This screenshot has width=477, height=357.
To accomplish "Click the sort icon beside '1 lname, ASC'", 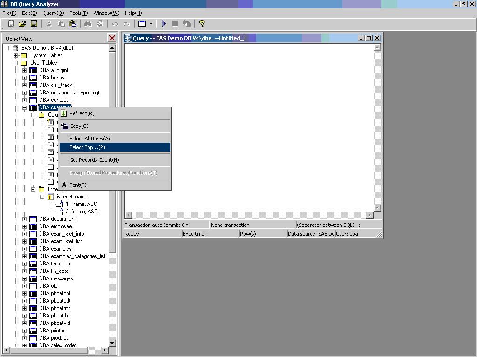I will (60, 204).
